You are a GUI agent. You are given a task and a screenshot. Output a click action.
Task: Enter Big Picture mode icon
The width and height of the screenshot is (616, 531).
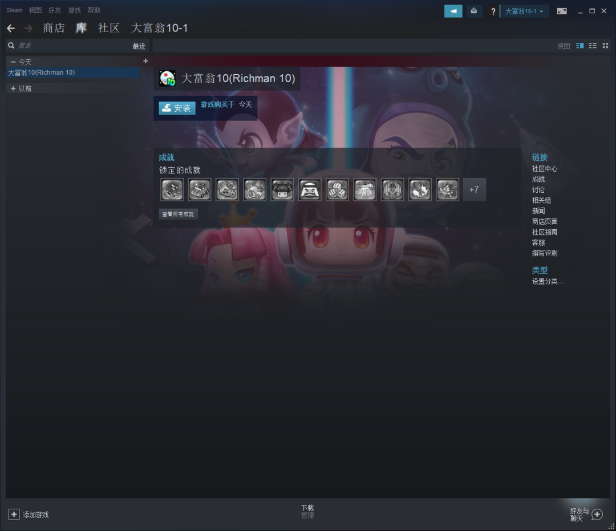(562, 11)
